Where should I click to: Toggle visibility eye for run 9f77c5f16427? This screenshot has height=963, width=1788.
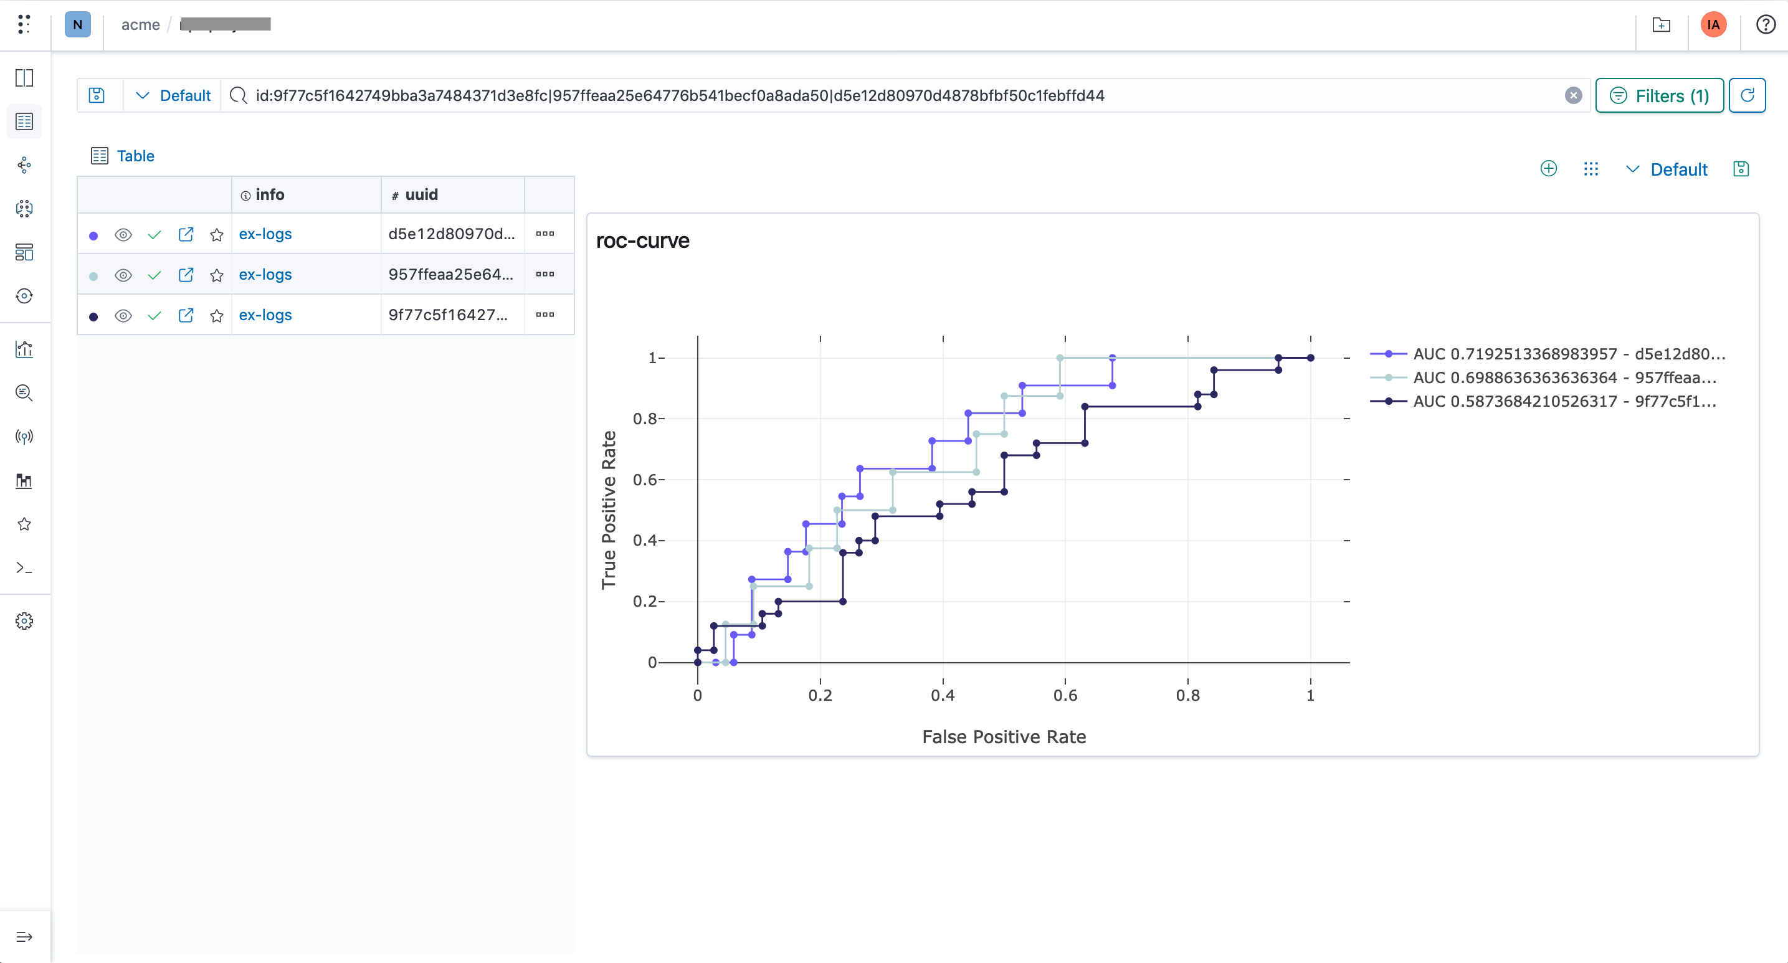coord(123,316)
